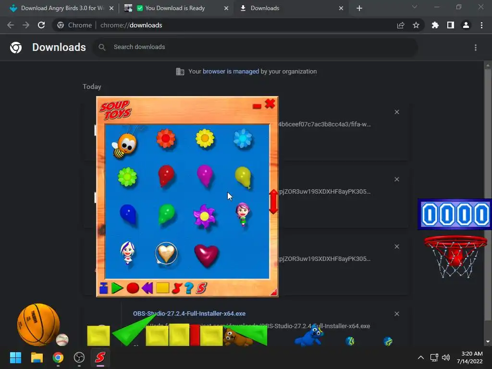Click the red corner resize triangle of Soup Toys
This screenshot has width=492, height=369.
pos(274,292)
